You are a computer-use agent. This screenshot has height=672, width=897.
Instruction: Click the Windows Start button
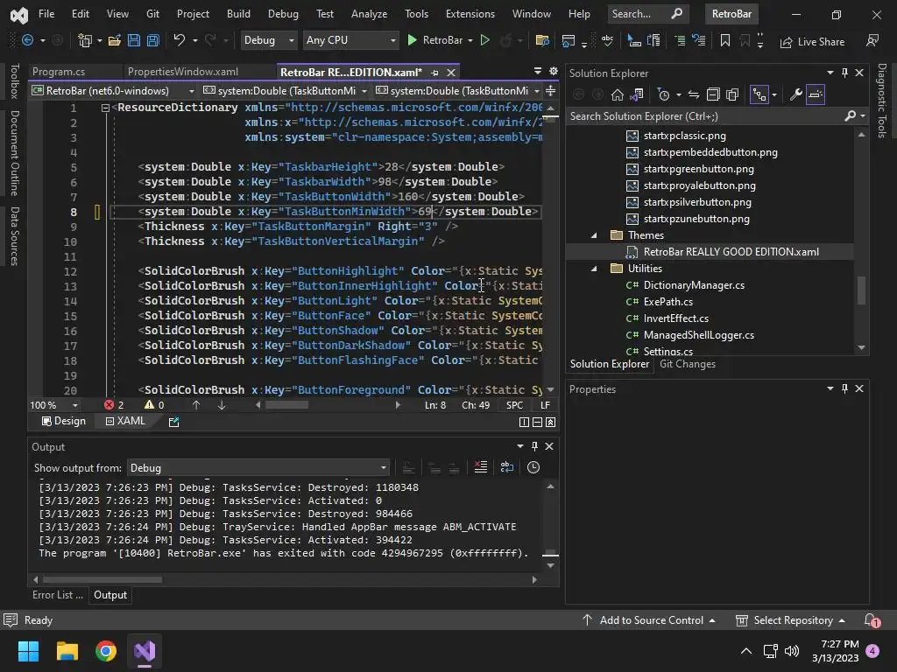[x=28, y=651]
